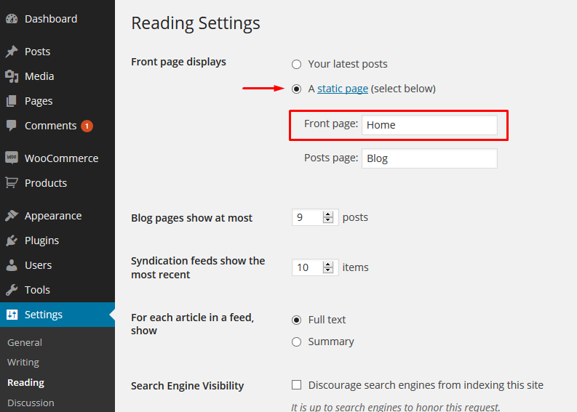Select 'Your latest posts' radio button
This screenshot has width=577, height=412.
296,64
